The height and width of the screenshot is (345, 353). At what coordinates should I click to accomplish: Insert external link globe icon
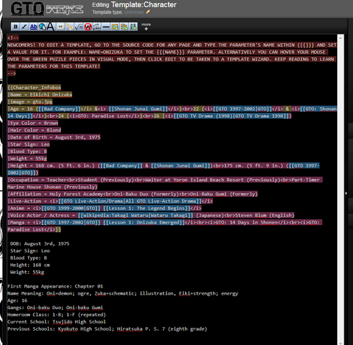pos(42,27)
